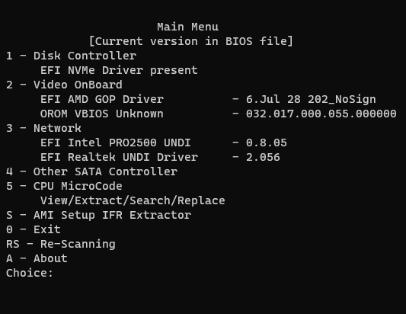Select the Re-Scanning menu entry

coord(61,245)
